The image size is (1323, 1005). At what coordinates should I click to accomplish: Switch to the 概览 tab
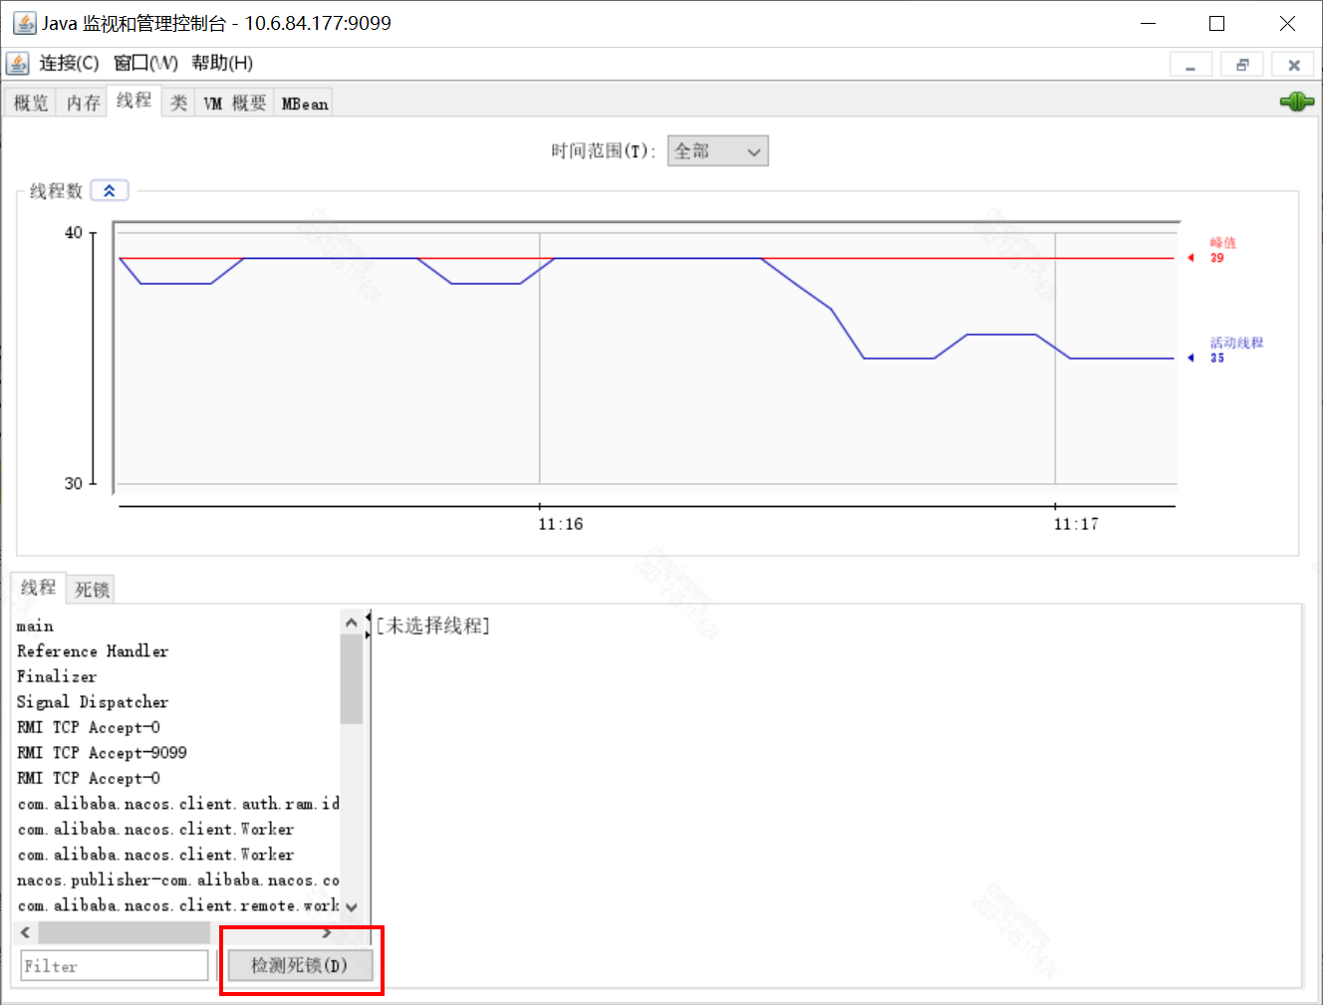31,103
